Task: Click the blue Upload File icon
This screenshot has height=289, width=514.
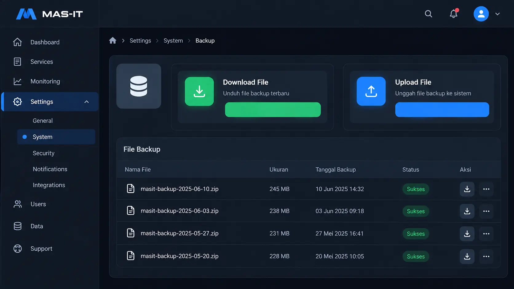Action: (x=371, y=91)
